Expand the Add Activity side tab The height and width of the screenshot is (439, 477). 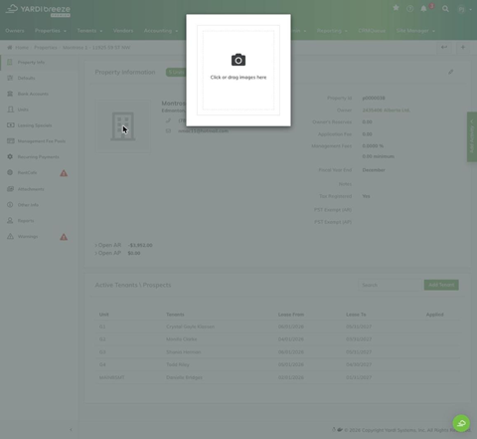pos(472,136)
